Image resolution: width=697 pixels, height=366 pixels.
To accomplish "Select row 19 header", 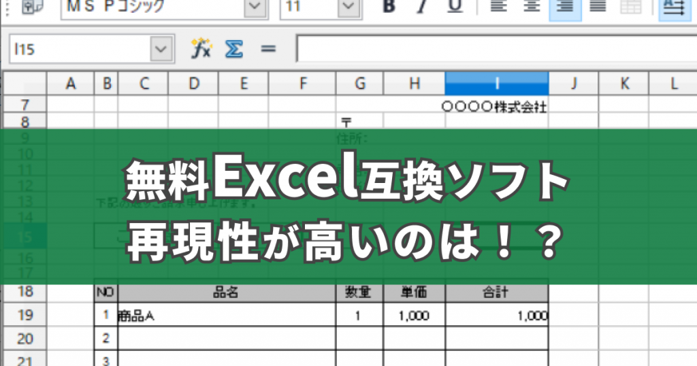I will pyautogui.click(x=25, y=315).
